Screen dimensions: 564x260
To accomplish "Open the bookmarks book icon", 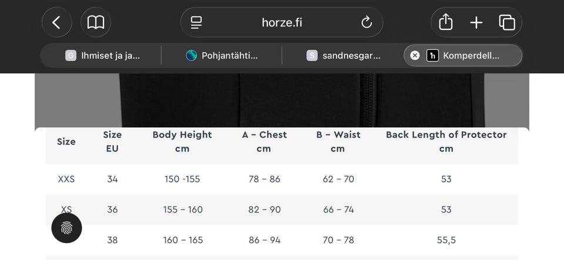I will tap(96, 23).
